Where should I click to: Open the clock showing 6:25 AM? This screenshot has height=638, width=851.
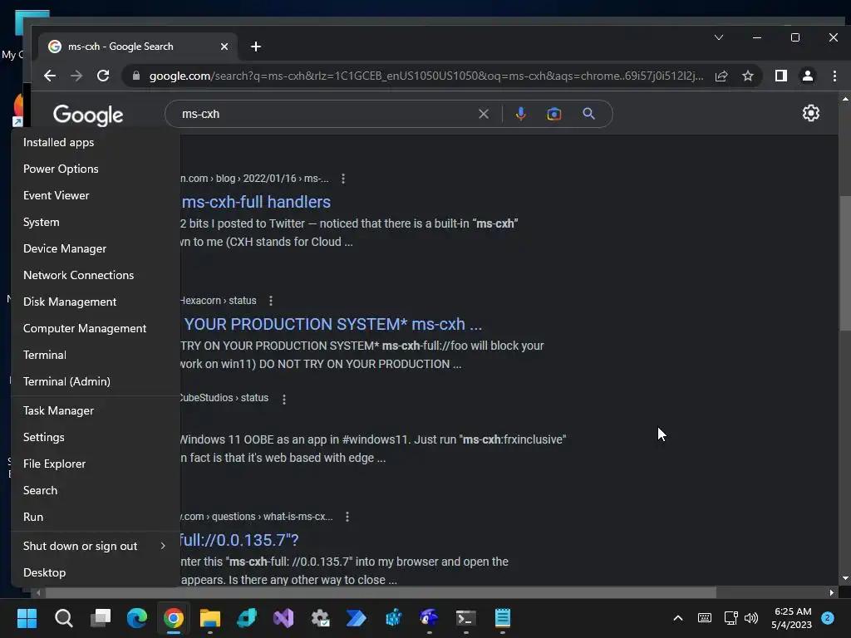pos(792,618)
